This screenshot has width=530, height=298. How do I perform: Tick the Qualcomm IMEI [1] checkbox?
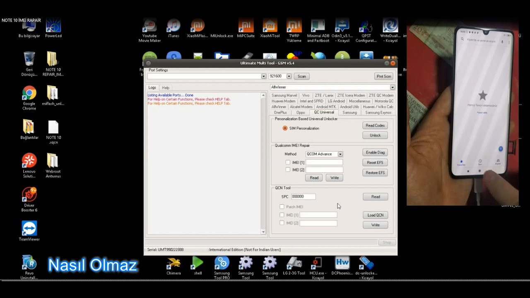288,162
